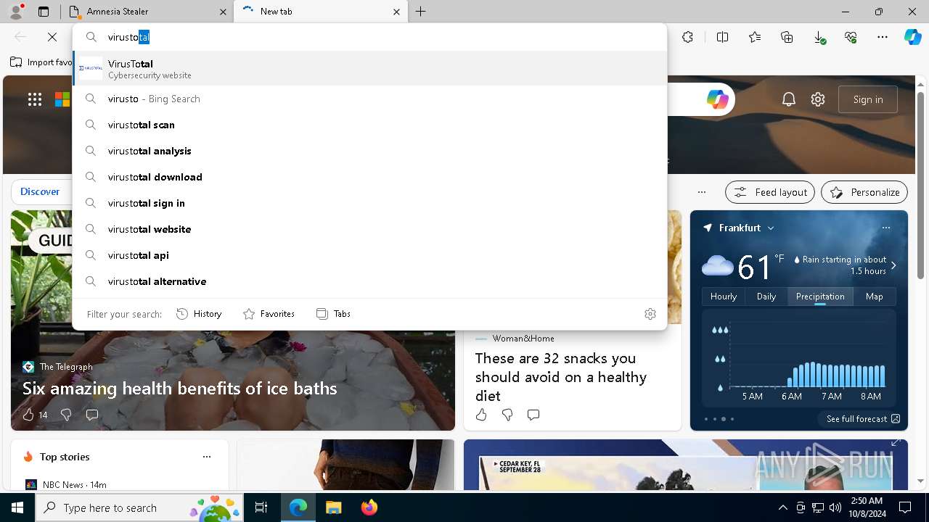Open Task View on the taskbar
The width and height of the screenshot is (929, 522).
[x=261, y=507]
